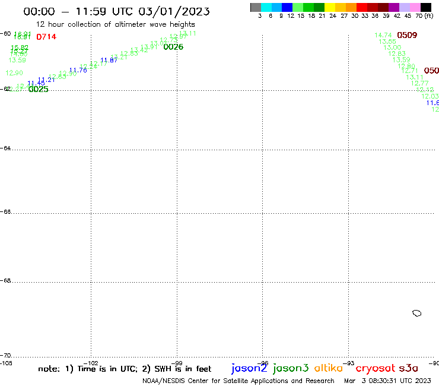Click timestamp 'Mar 3 08:30:31 UTC 2023'
This screenshot has width=439, height=386.
(x=387, y=381)
